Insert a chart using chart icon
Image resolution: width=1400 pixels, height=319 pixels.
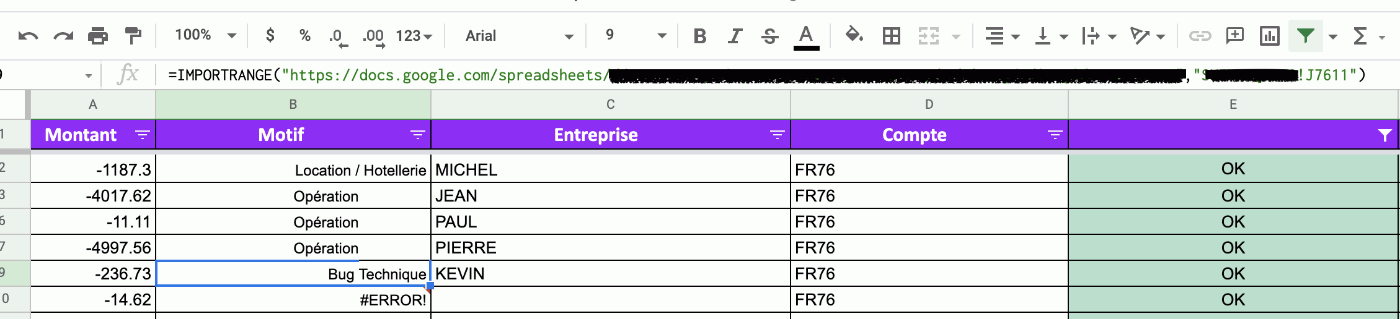[x=1269, y=36]
